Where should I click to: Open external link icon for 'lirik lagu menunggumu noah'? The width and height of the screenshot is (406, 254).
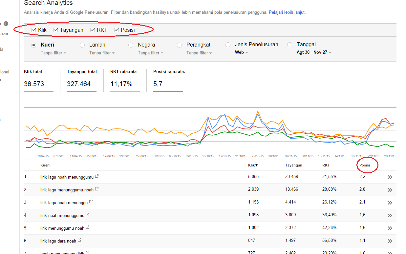coord(97,189)
